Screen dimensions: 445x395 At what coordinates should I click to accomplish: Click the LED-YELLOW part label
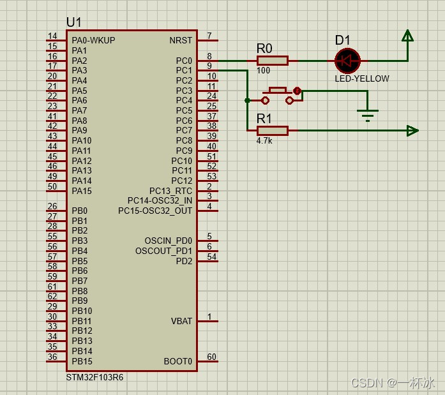[x=362, y=78]
